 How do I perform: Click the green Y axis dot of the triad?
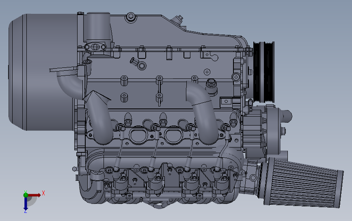26,195
